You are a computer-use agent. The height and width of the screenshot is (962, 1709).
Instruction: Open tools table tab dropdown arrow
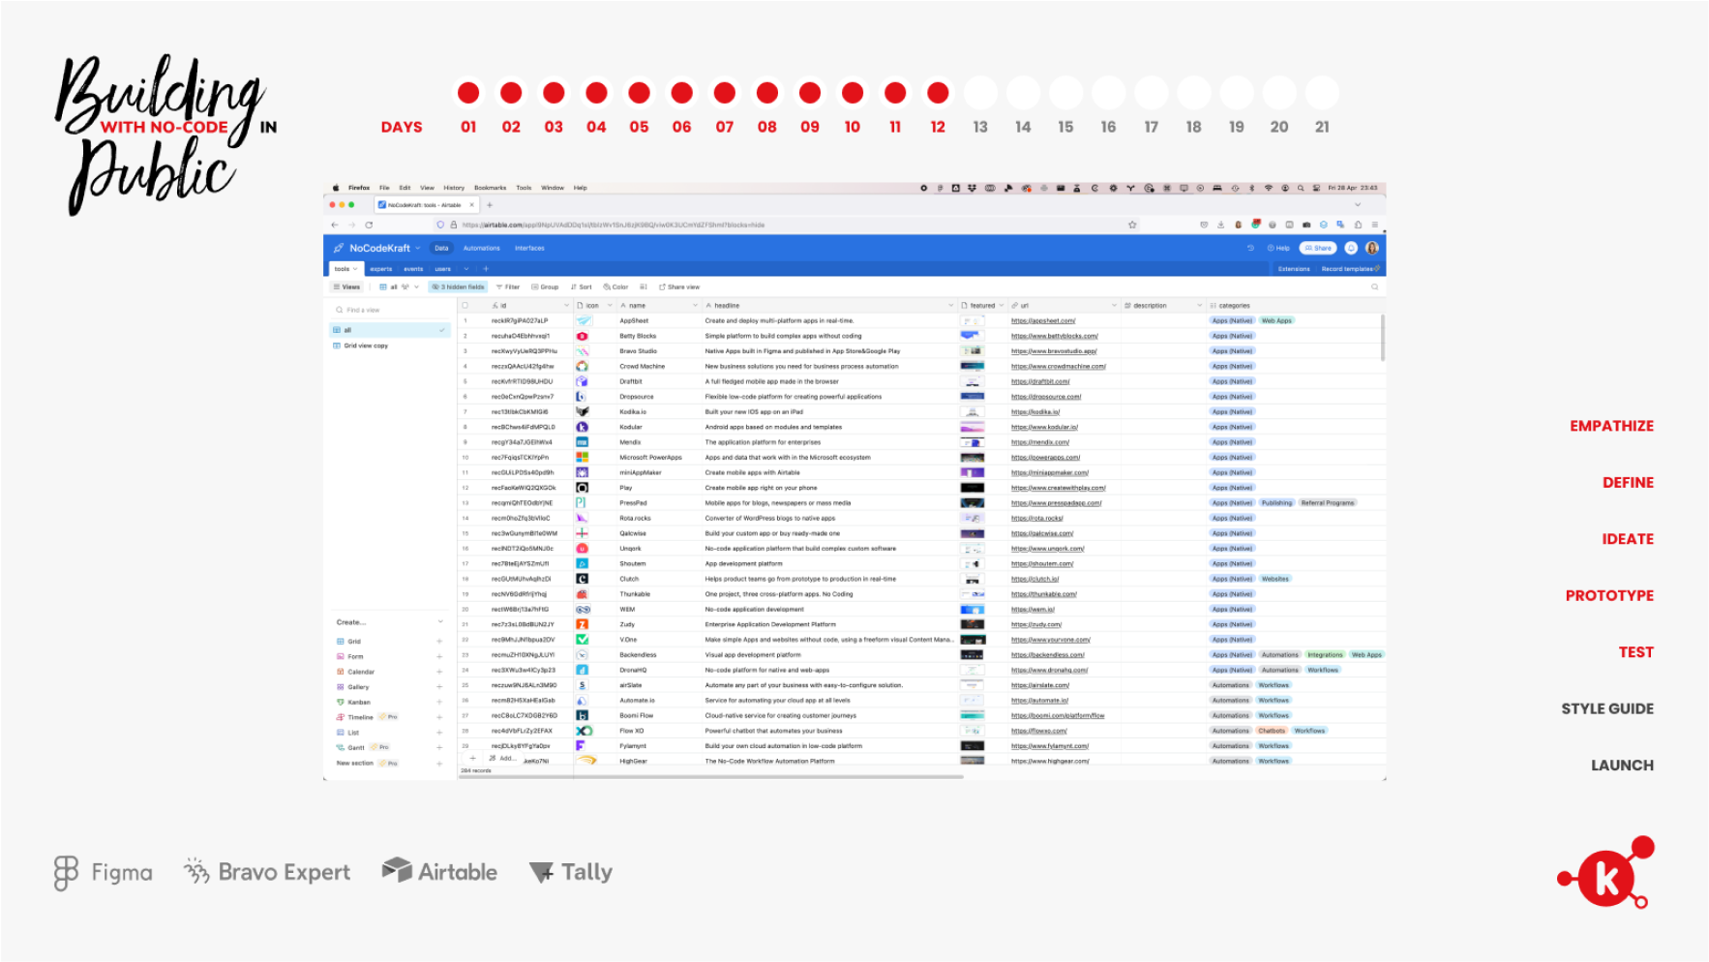(355, 269)
